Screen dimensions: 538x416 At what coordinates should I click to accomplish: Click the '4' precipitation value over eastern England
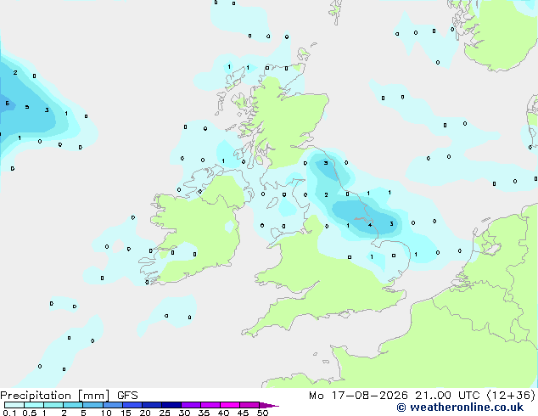tap(370, 225)
